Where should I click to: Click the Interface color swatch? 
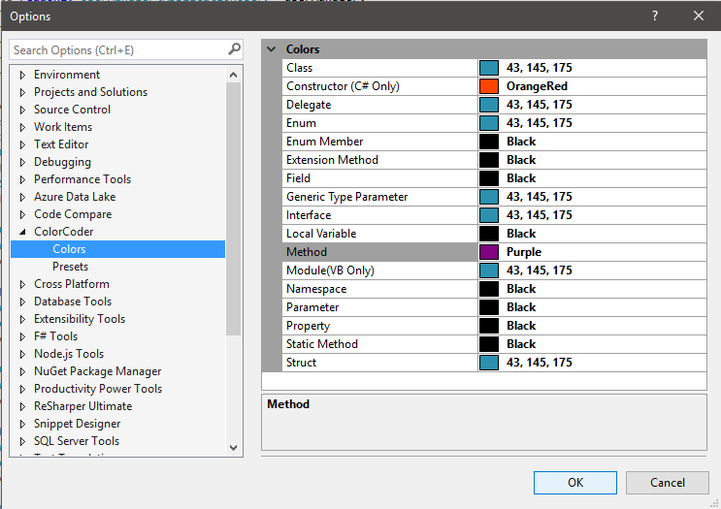489,215
